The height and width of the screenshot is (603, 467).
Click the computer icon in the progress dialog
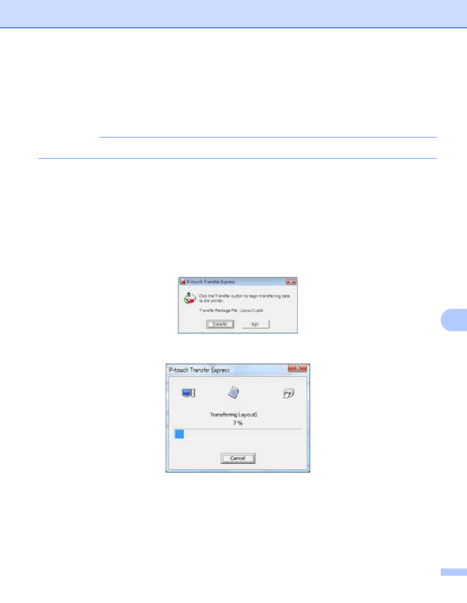tap(189, 392)
